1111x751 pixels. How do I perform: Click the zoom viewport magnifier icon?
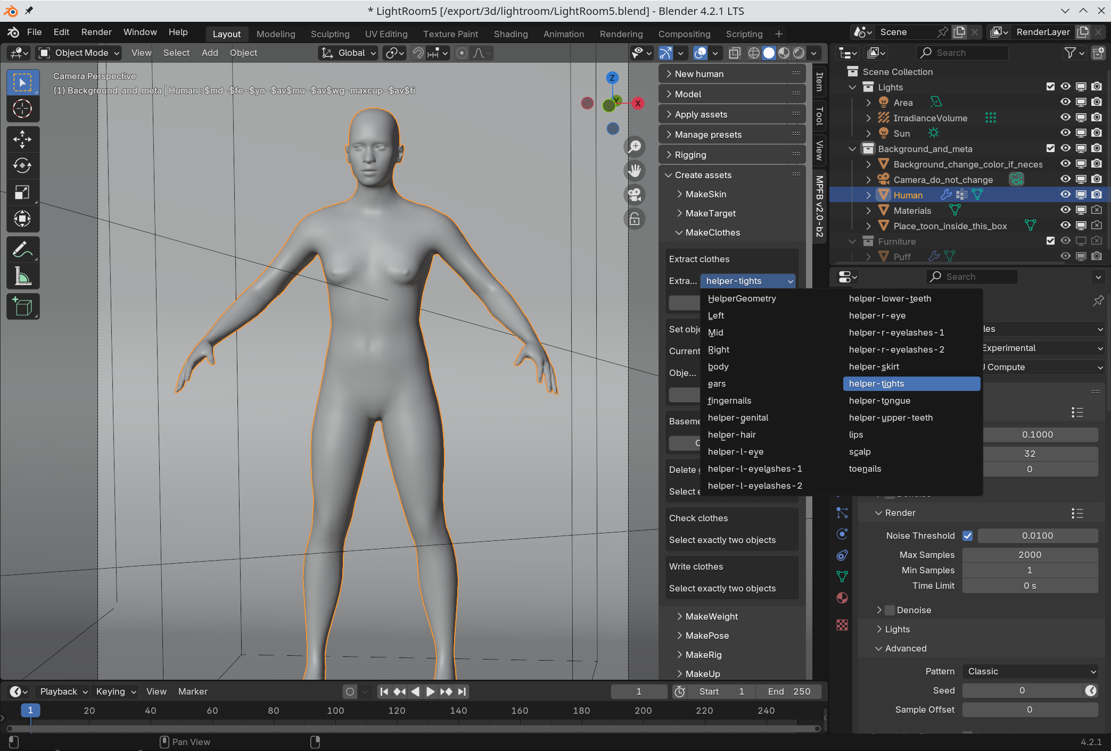tap(635, 146)
